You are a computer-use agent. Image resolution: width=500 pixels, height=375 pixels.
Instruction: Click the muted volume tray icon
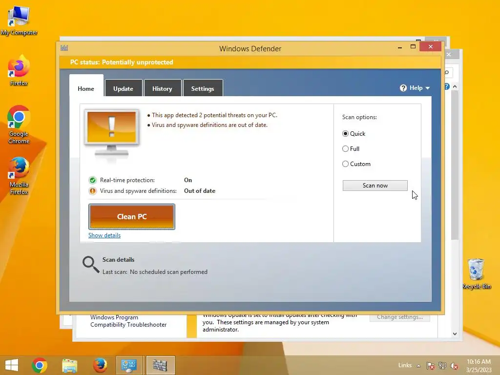pos(454,366)
